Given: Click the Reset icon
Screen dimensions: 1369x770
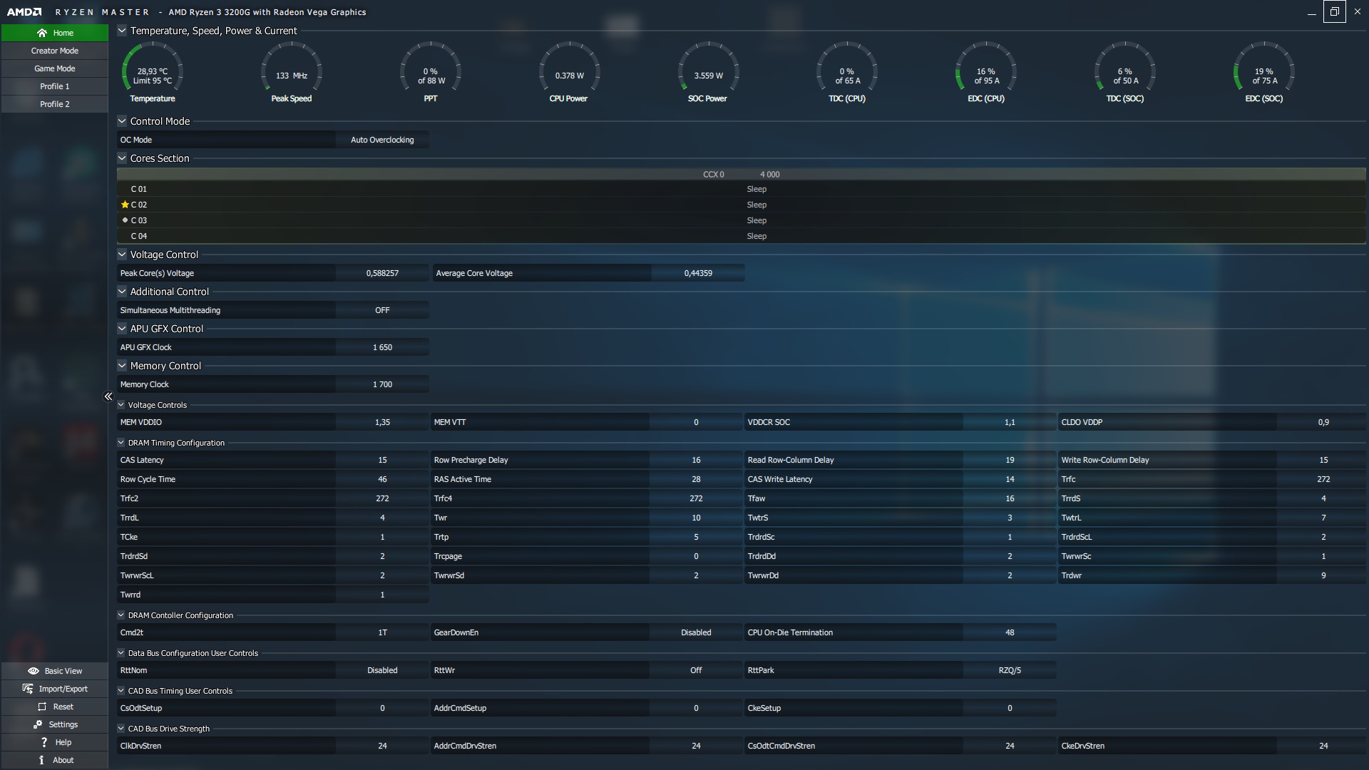Looking at the screenshot, I should pyautogui.click(x=42, y=707).
